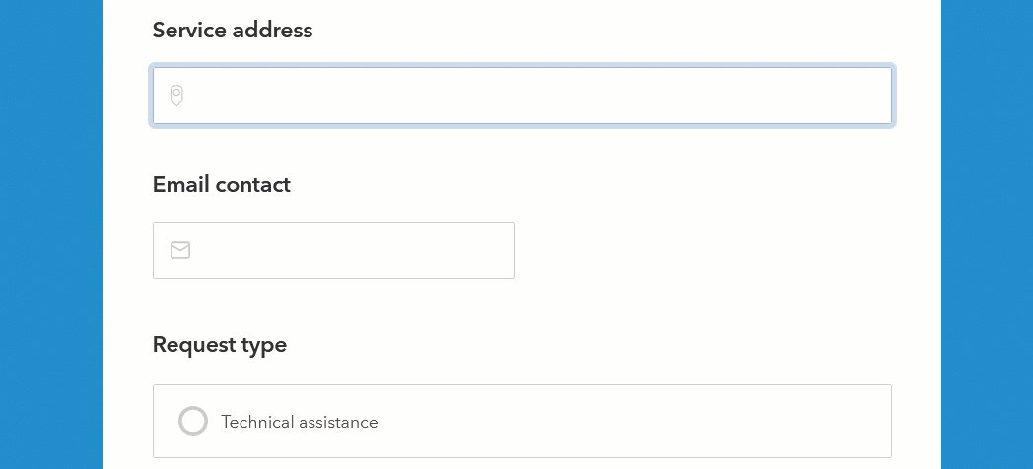Viewport: 1033px width, 469px height.
Task: Click the "Service address" field label
Action: point(233,31)
